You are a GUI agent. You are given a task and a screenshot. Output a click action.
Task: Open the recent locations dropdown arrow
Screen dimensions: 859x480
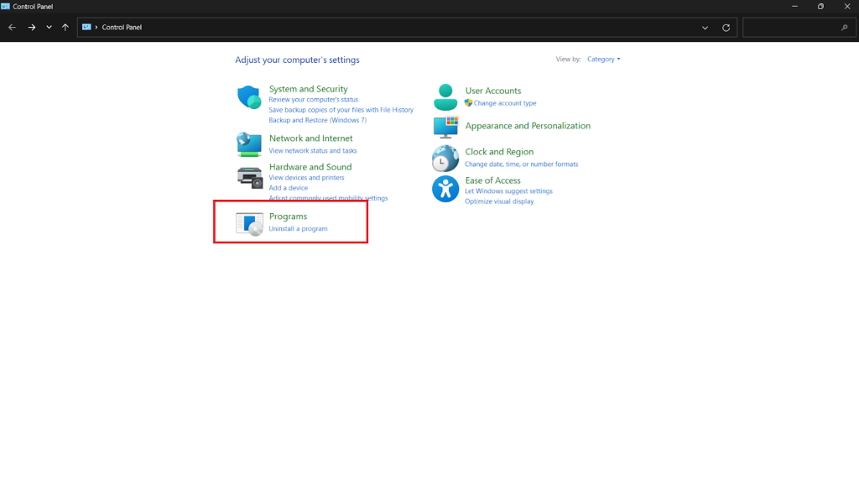point(49,28)
